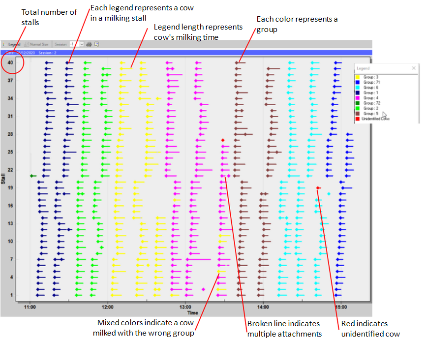Select the Group 5 legend entry
Viewport: 426px width, 340px height.
371,114
